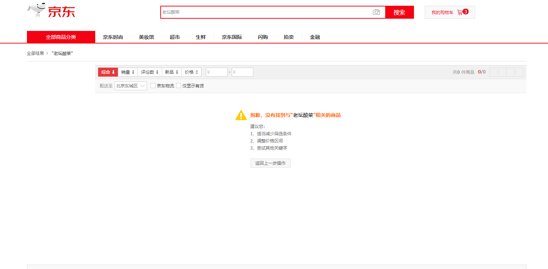Check the 仅显示有货 in-stock option
This screenshot has width=548, height=269.
click(x=179, y=86)
